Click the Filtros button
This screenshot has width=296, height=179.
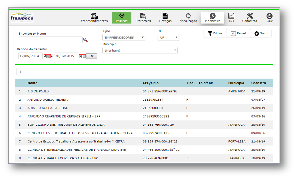point(215,33)
